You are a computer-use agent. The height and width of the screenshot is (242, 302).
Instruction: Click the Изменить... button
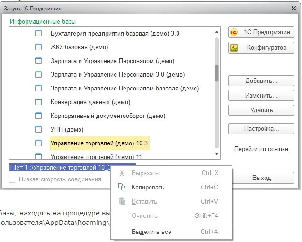[261, 95]
